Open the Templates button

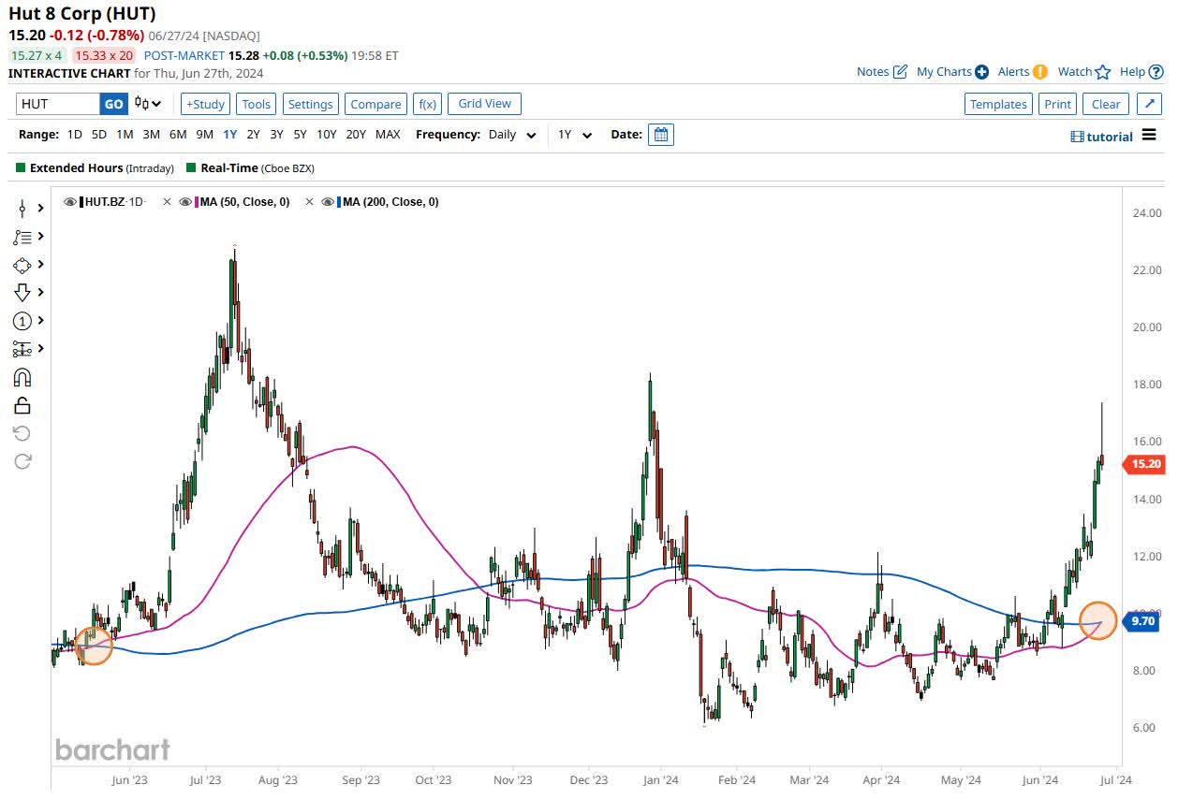pos(998,104)
